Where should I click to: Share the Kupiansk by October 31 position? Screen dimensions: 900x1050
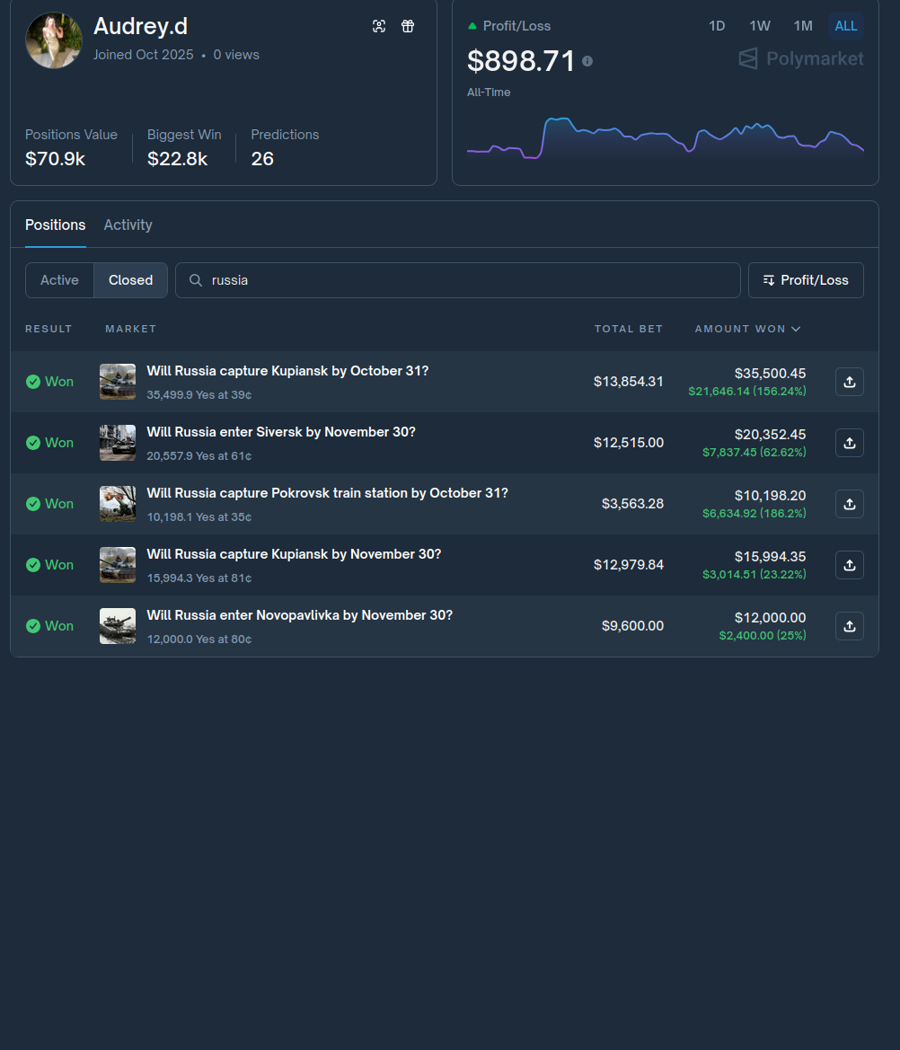(x=849, y=382)
